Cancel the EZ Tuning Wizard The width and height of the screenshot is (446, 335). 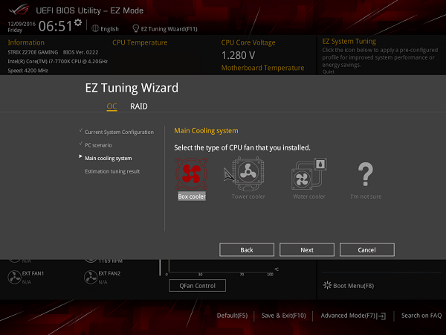click(367, 250)
